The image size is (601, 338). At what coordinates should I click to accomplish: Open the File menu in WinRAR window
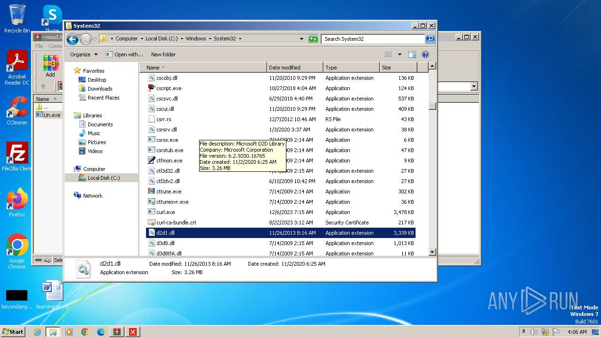pos(39,46)
